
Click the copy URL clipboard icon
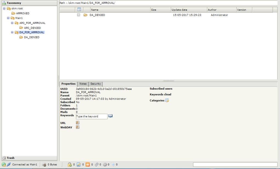[x=78, y=123]
